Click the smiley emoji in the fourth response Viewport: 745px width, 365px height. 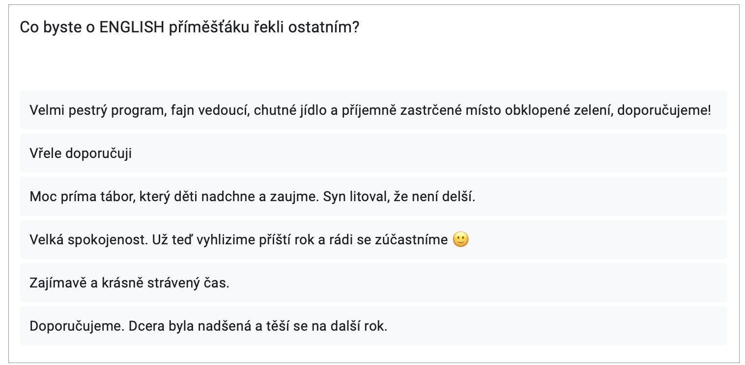click(x=460, y=239)
